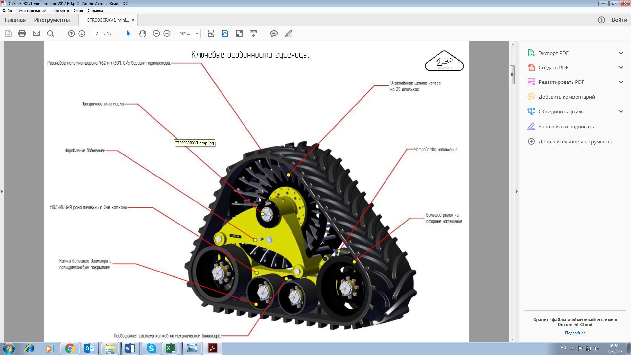The image size is (631, 355).
Task: Zoom out with minus button
Action: 156,34
